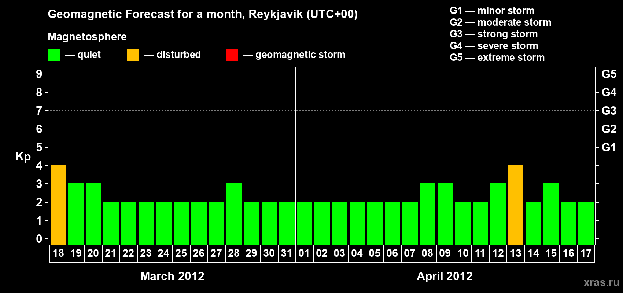
Task: Click the 'G3 — strong storm' legend text
Action: [494, 34]
